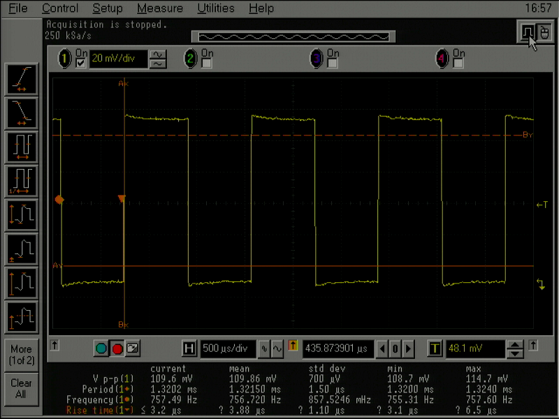Select the rise time measurement icon
Screen dimensions: 559x419
tap(21, 78)
